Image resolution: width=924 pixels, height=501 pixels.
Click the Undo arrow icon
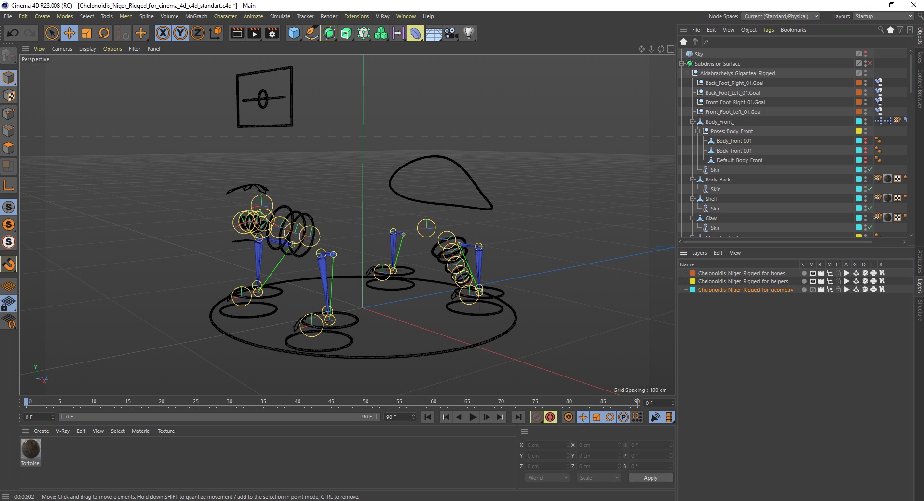[13, 33]
